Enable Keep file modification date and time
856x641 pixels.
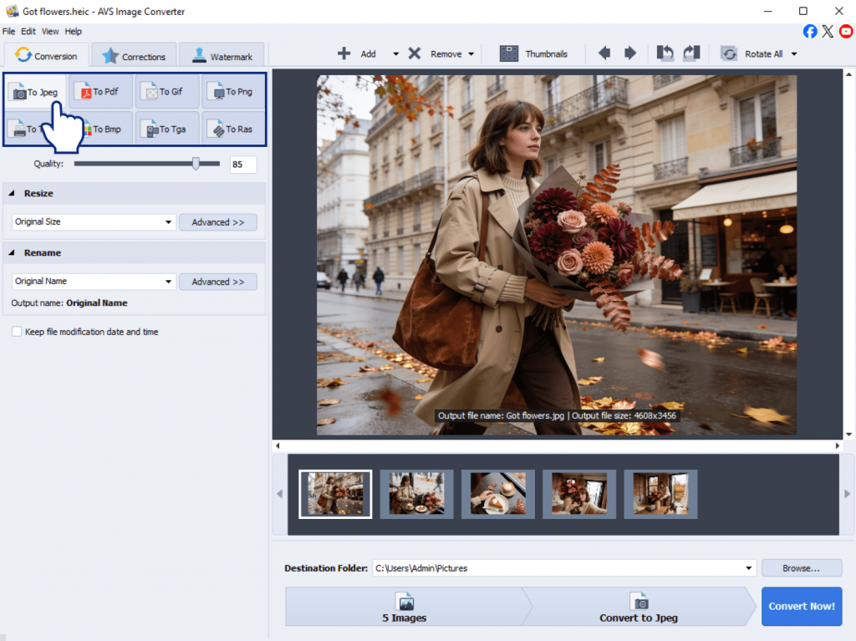17,332
